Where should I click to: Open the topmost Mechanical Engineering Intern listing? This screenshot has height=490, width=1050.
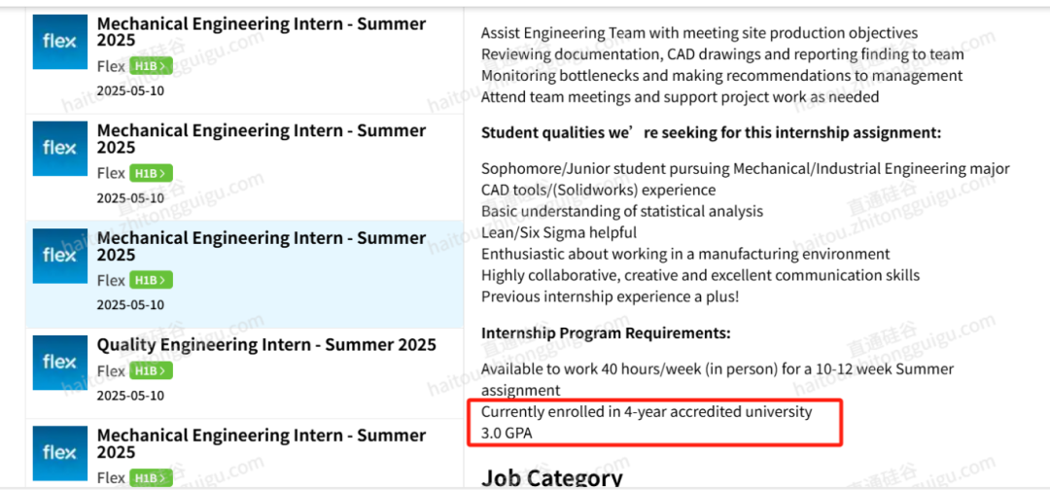click(262, 32)
